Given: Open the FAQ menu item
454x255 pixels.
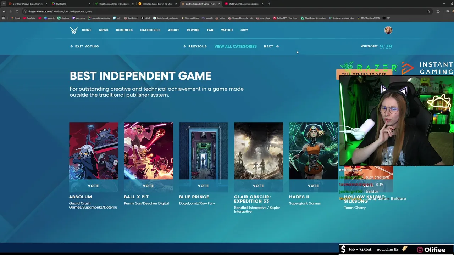Looking at the screenshot, I should point(210,30).
